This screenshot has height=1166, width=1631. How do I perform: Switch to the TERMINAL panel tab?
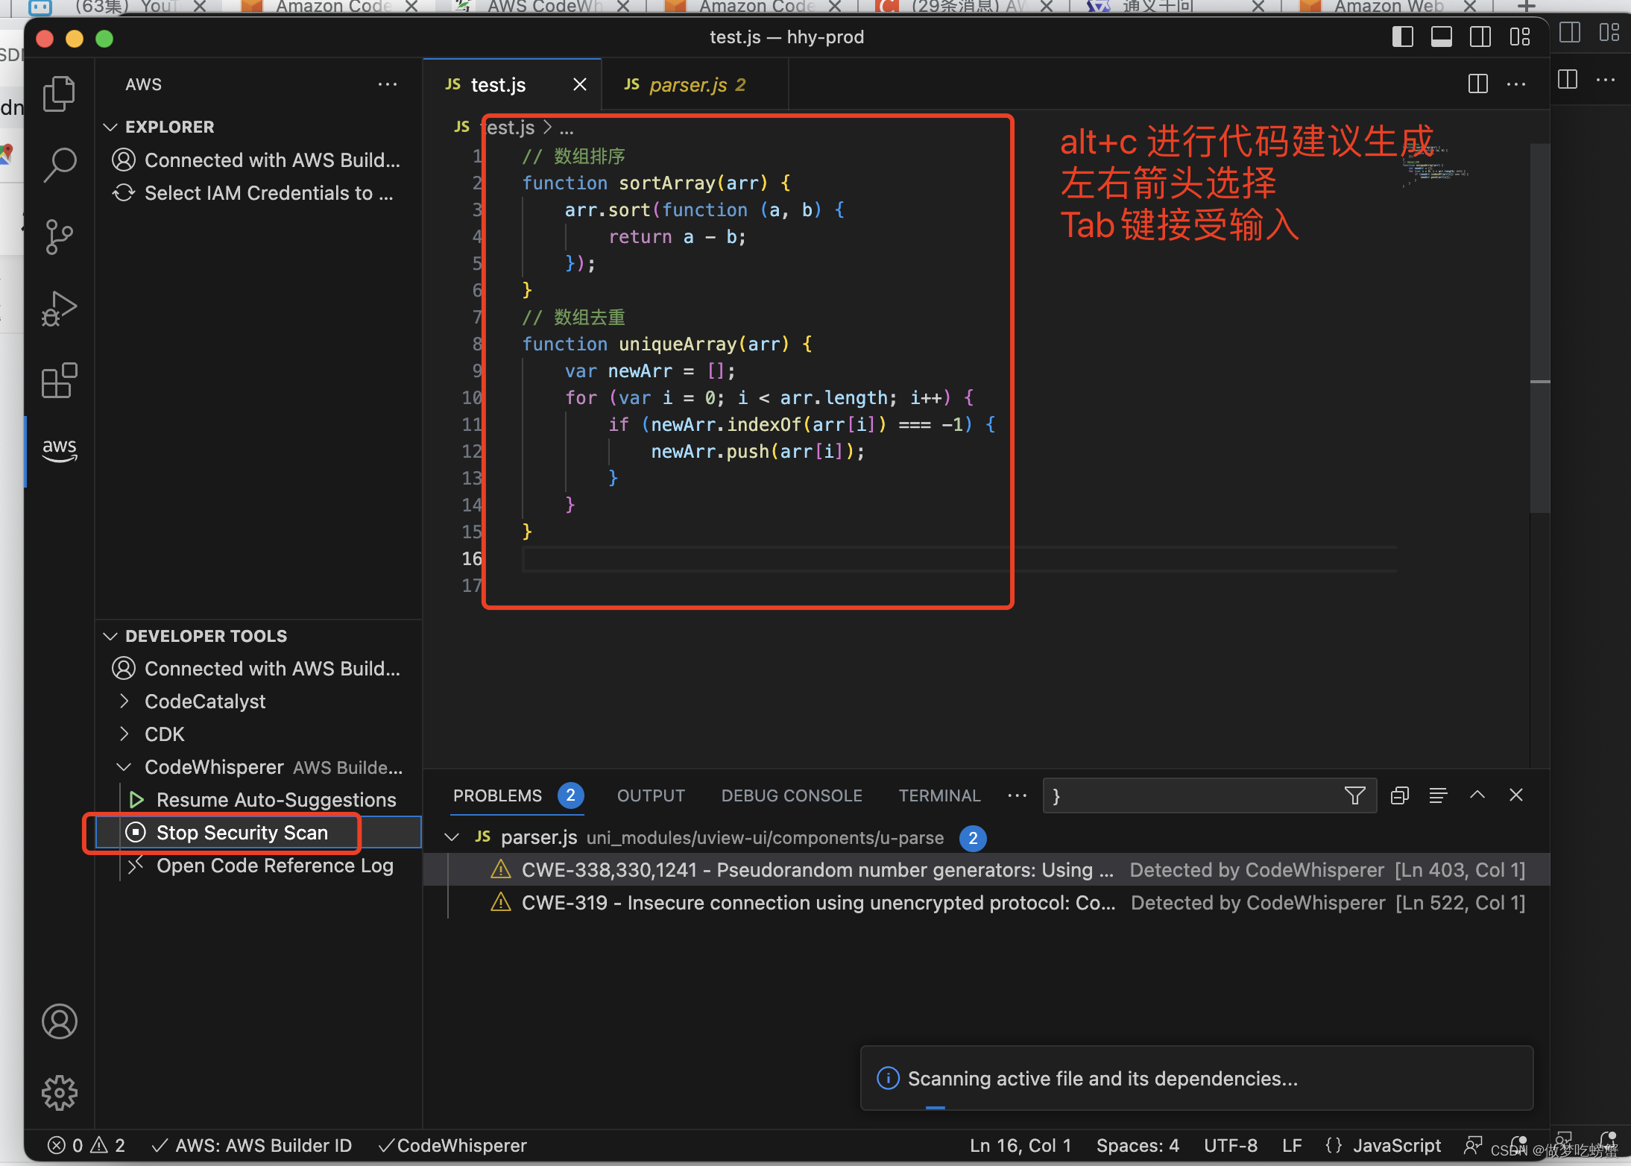[x=938, y=795]
